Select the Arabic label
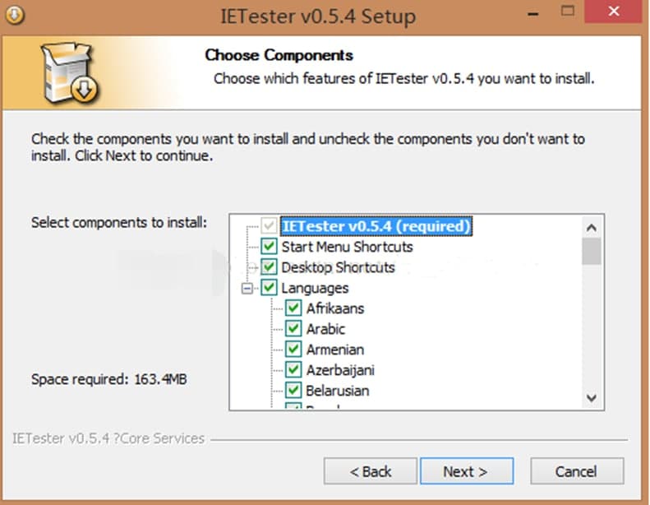 325,329
